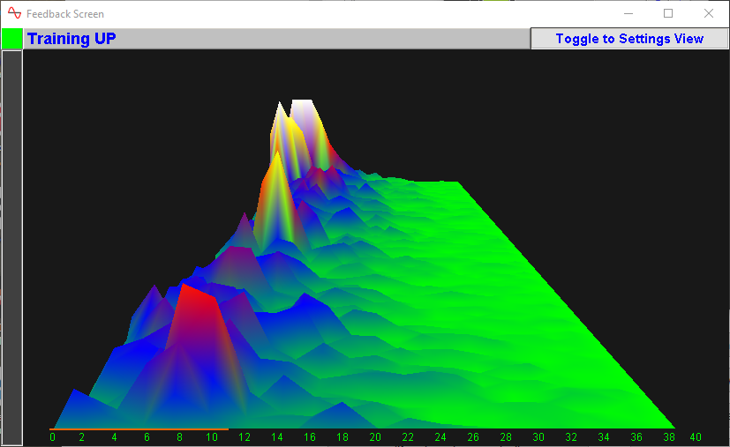The width and height of the screenshot is (730, 447).
Task: Click frequency axis label 8
Action: tap(180, 437)
